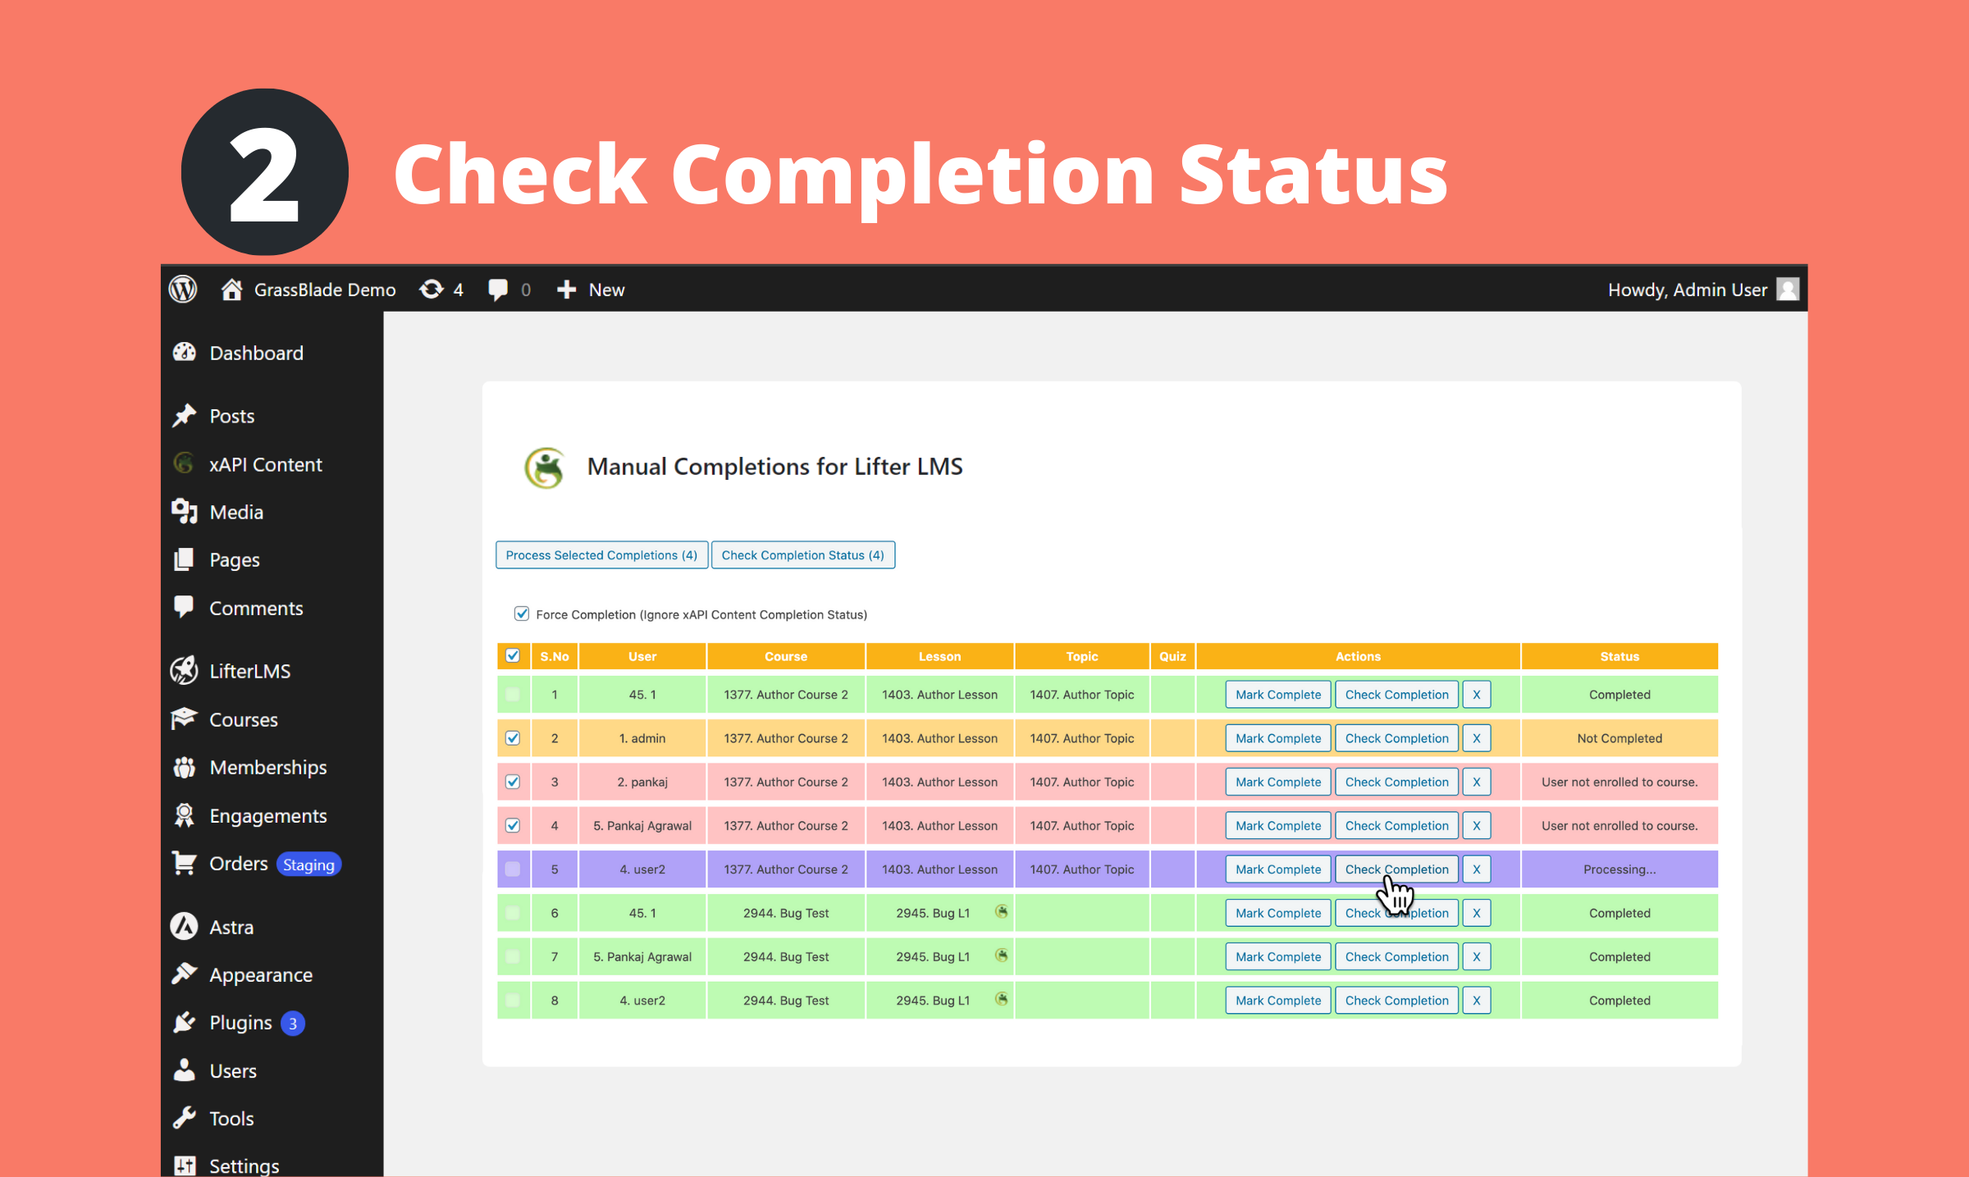This screenshot has width=1969, height=1177.
Task: Toggle the select-all checkbox in table header
Action: click(513, 655)
